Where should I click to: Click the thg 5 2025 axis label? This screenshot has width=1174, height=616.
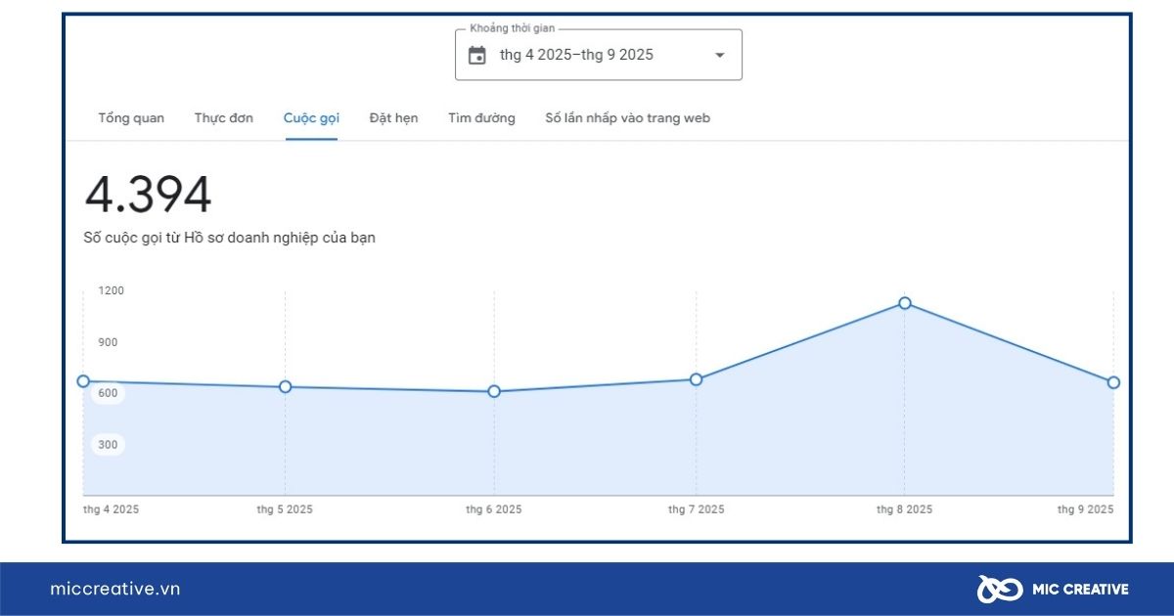point(284,509)
